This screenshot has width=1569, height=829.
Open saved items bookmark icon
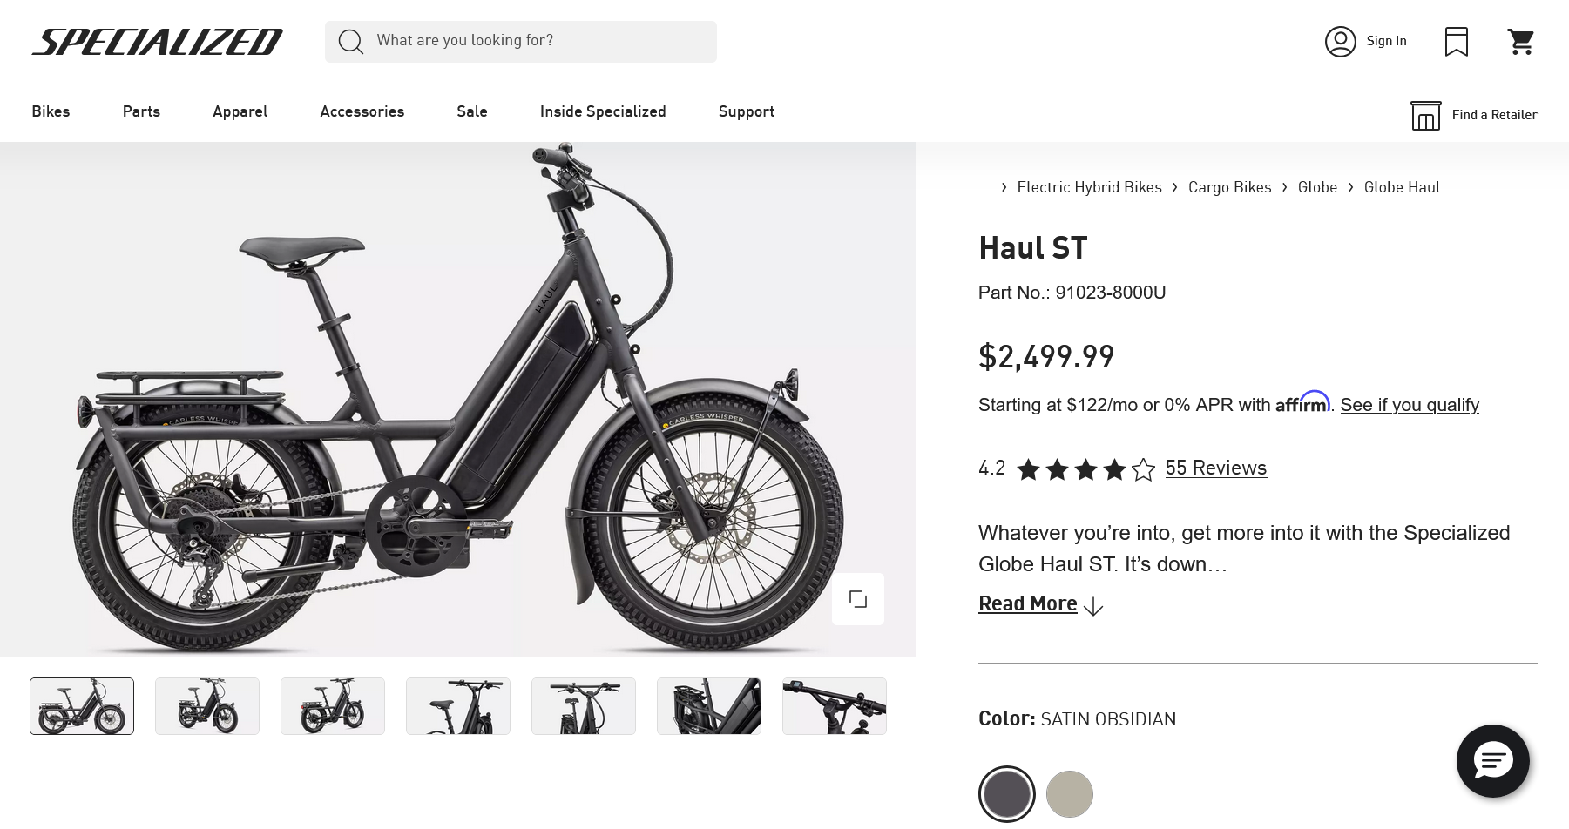pos(1457,42)
